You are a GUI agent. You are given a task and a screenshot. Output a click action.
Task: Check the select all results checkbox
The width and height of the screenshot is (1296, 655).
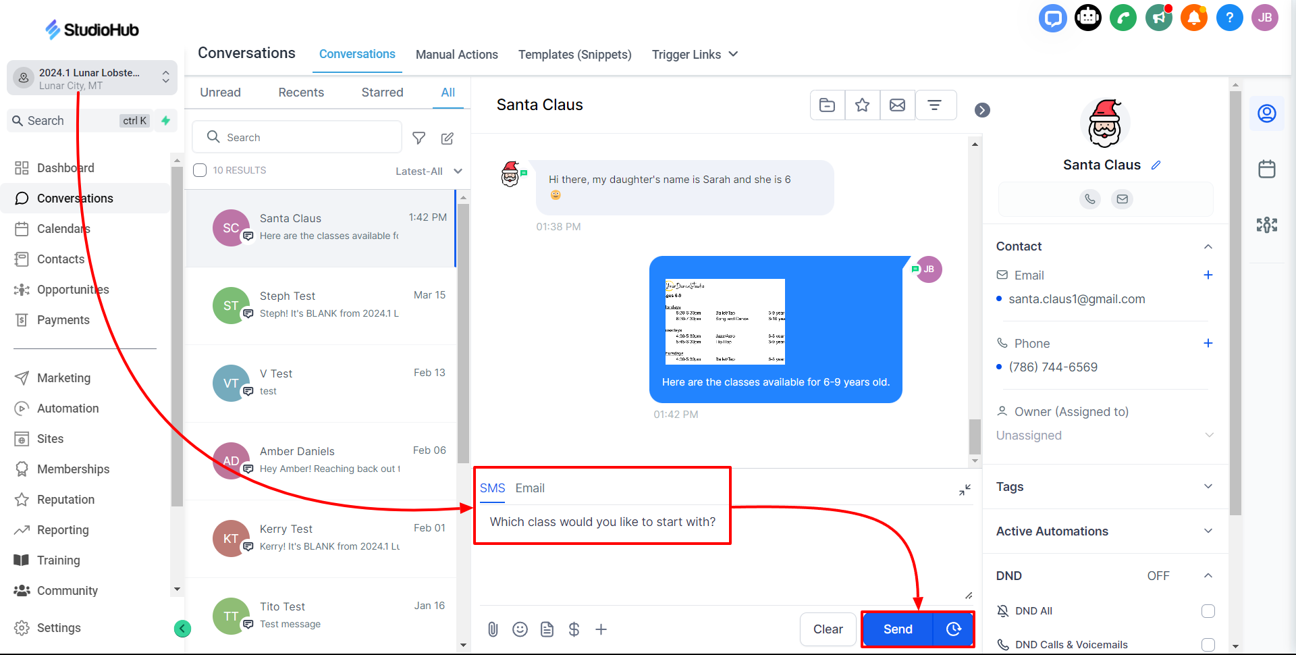[200, 170]
